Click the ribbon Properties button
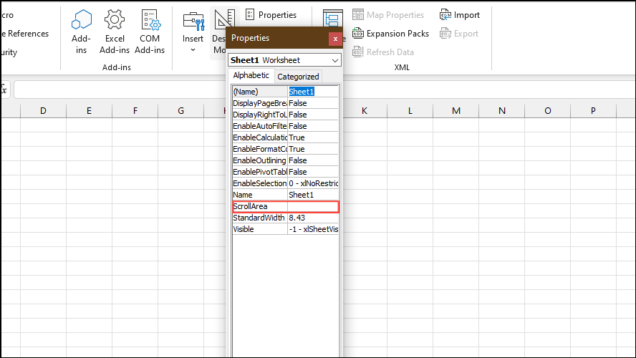This screenshot has width=636, height=358. (x=271, y=15)
